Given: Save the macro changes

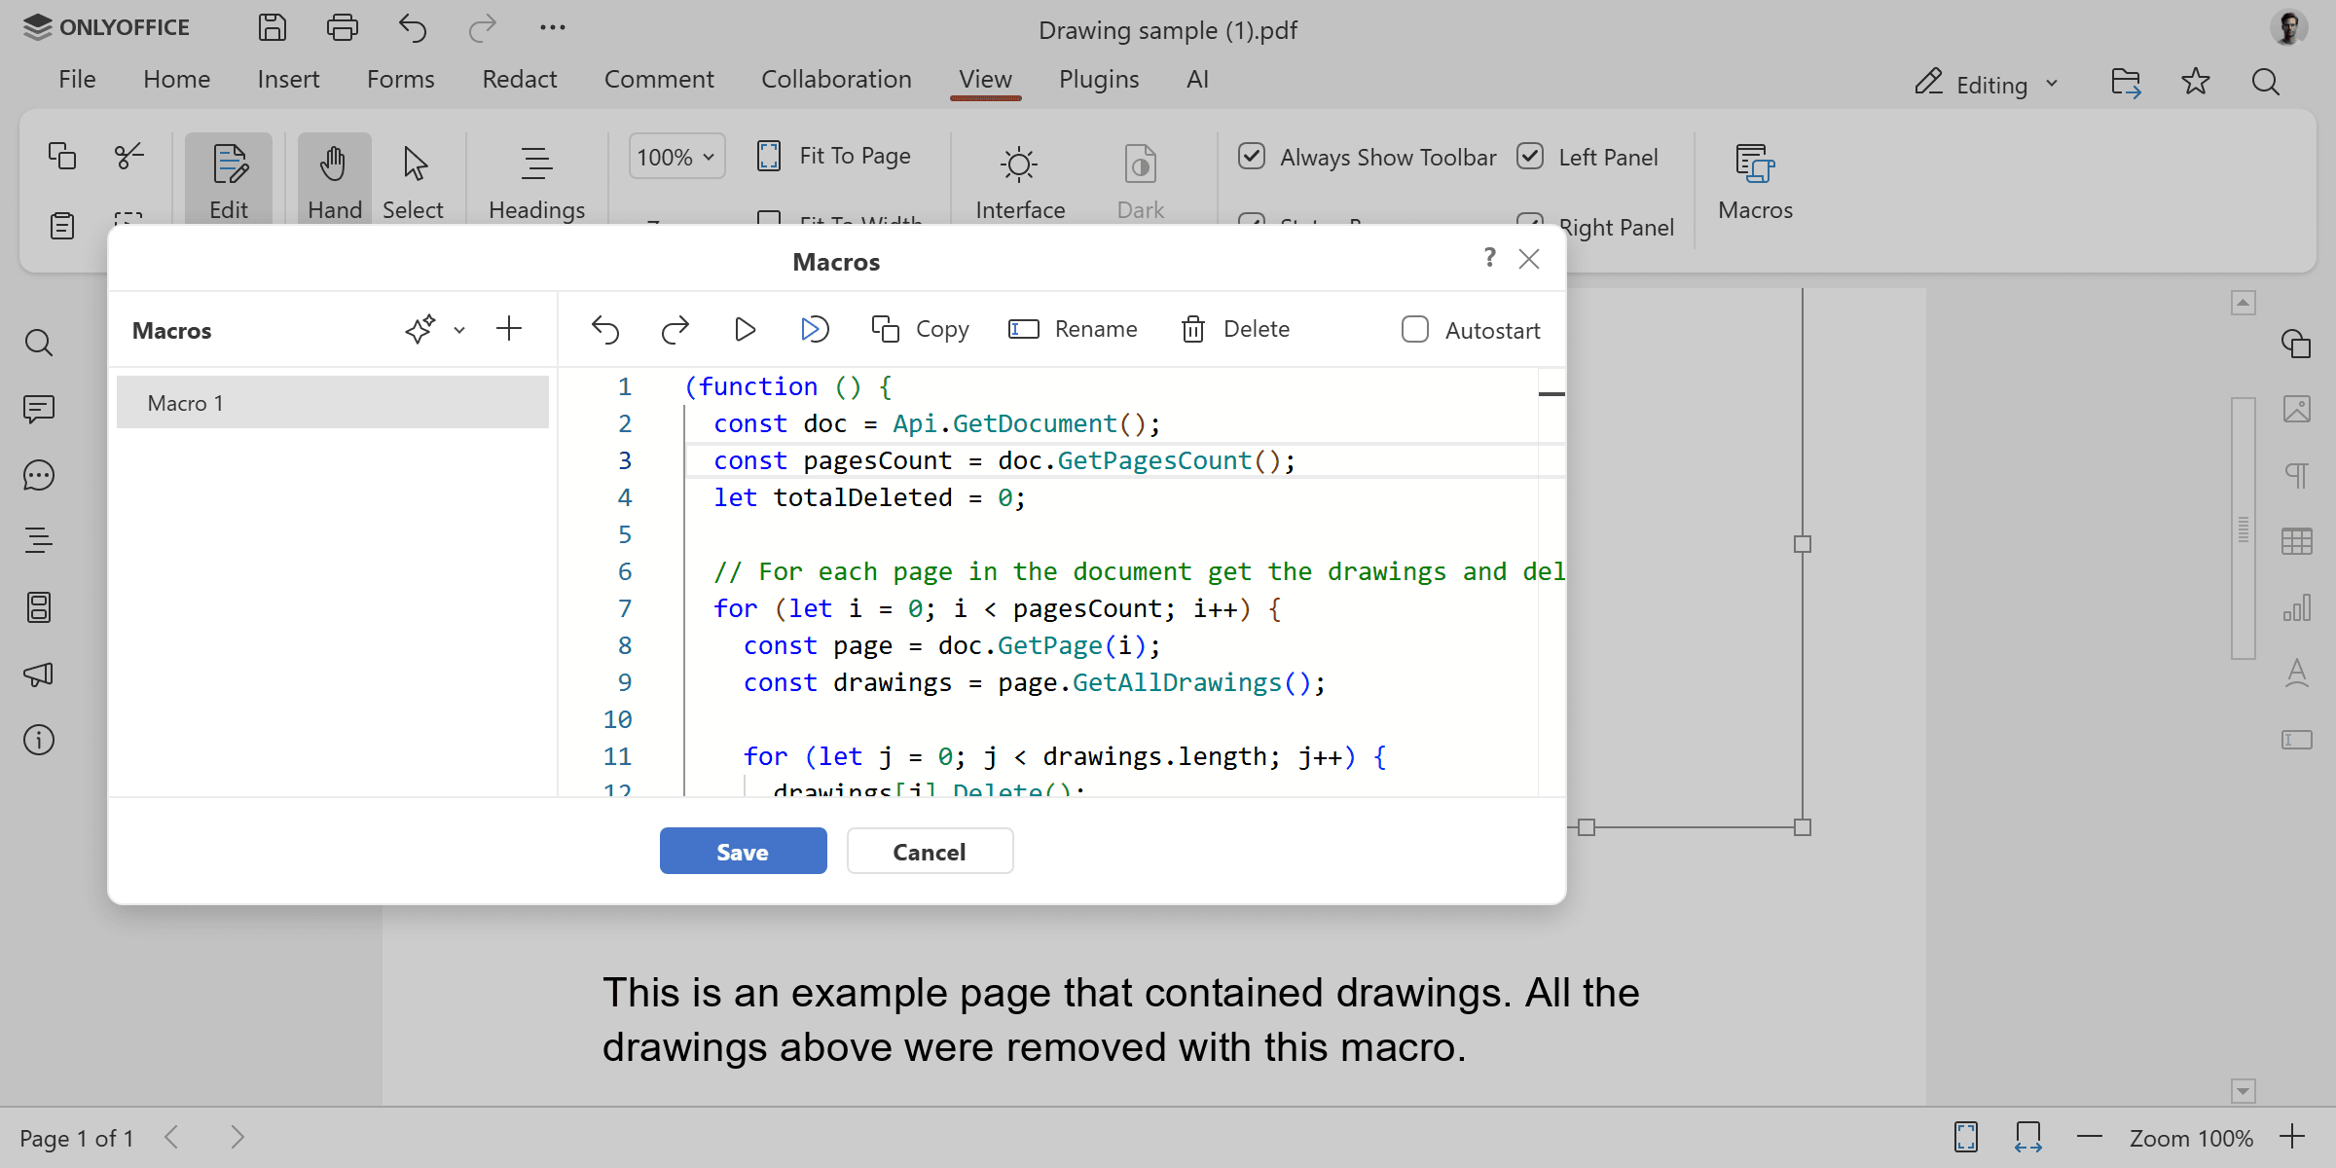Looking at the screenshot, I should point(743,851).
